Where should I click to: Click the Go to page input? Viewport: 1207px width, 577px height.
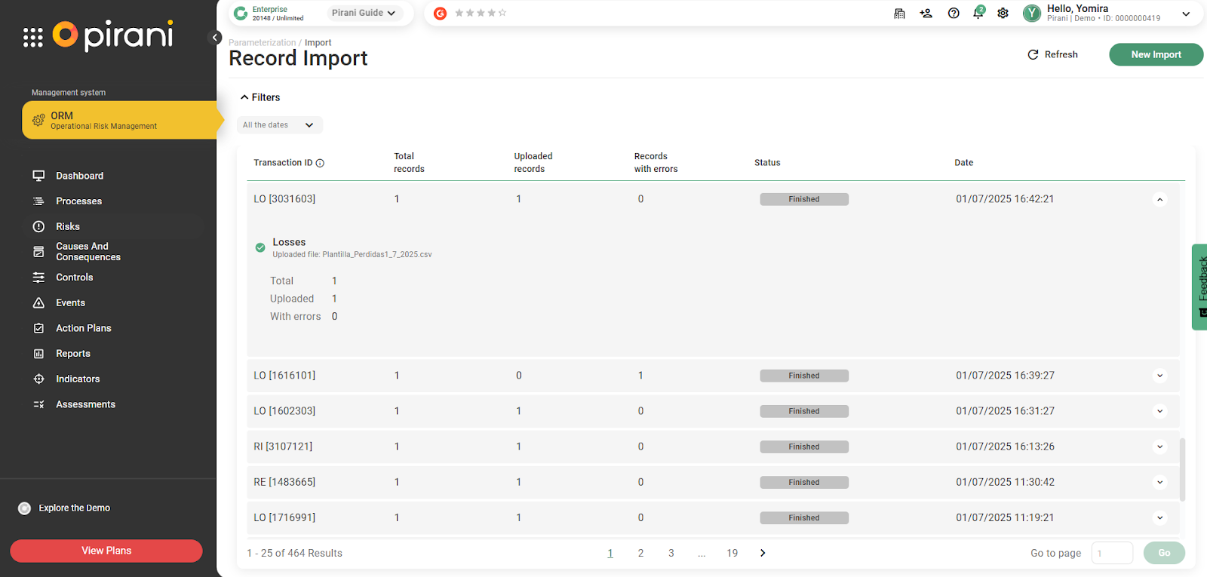point(1112,553)
